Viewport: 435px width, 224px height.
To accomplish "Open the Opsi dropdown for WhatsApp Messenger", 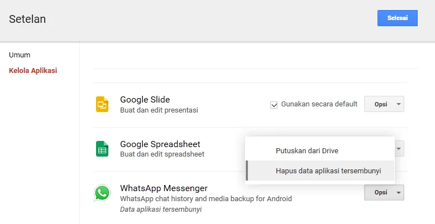I will point(384,192).
